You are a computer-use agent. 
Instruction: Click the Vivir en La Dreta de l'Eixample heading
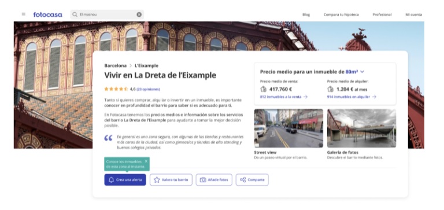click(x=160, y=75)
